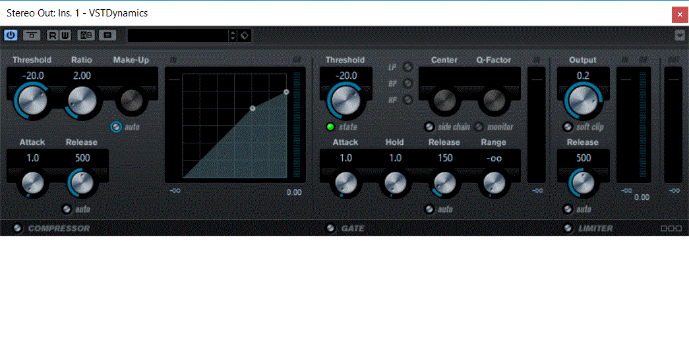The image size is (689, 356).
Task: Click the gate Q-Factor knob
Action: point(493,101)
